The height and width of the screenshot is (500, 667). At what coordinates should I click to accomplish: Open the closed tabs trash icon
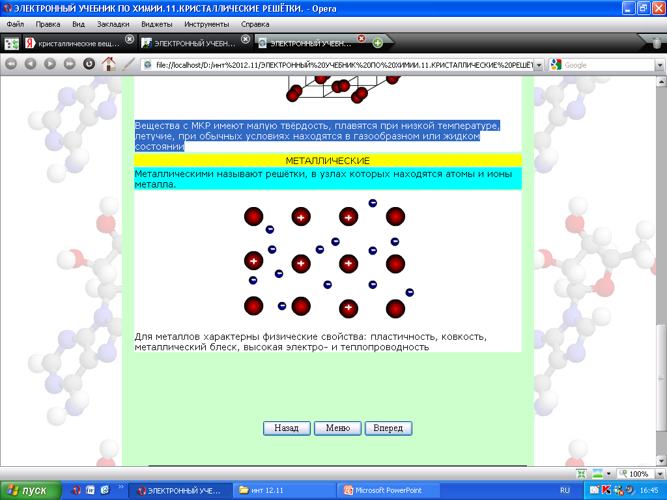click(x=657, y=43)
